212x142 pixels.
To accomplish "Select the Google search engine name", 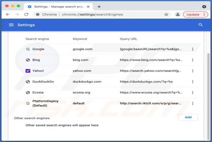I will click(x=38, y=49).
